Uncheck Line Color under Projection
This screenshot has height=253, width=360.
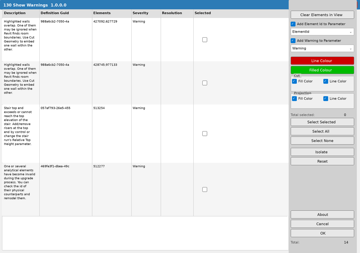pyautogui.click(x=326, y=98)
